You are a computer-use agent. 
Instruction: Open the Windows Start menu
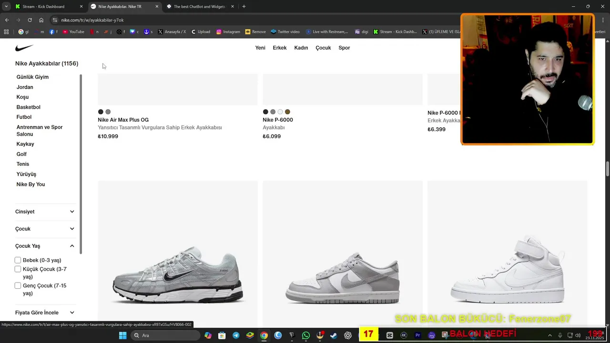click(x=122, y=335)
